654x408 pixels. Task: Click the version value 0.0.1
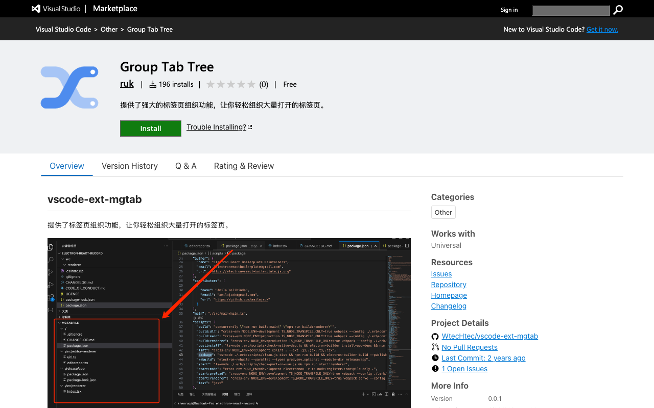click(495, 399)
